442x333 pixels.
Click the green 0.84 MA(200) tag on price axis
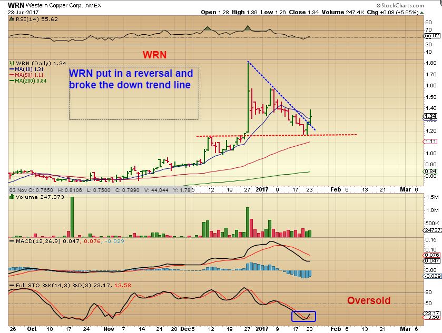click(430, 171)
